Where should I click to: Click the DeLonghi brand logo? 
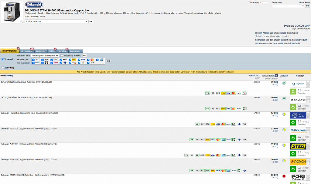[x=34, y=5]
